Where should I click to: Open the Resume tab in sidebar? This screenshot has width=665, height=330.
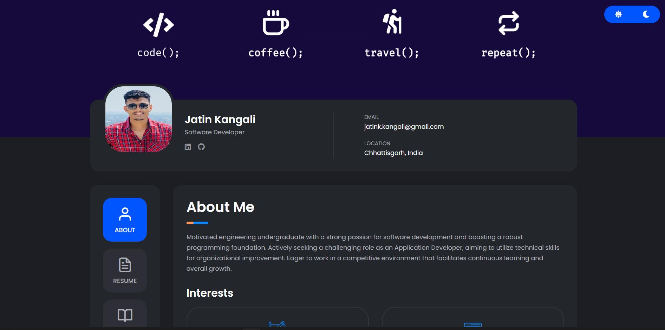point(125,271)
